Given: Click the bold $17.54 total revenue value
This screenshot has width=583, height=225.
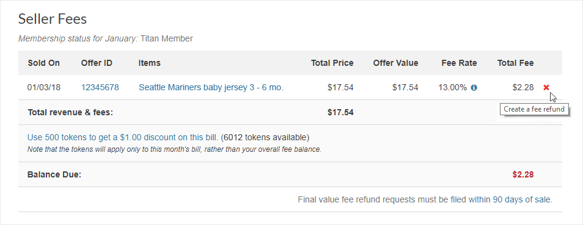Looking at the screenshot, I should 340,112.
